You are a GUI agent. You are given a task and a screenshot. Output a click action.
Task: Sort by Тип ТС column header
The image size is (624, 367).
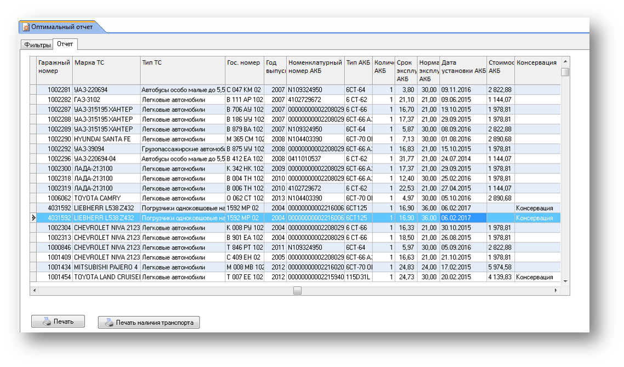183,70
